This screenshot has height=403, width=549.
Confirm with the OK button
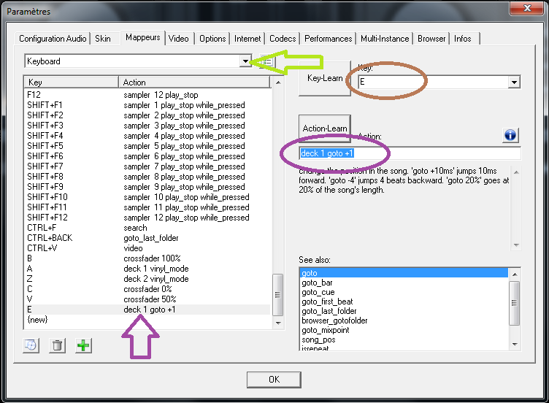click(x=274, y=380)
